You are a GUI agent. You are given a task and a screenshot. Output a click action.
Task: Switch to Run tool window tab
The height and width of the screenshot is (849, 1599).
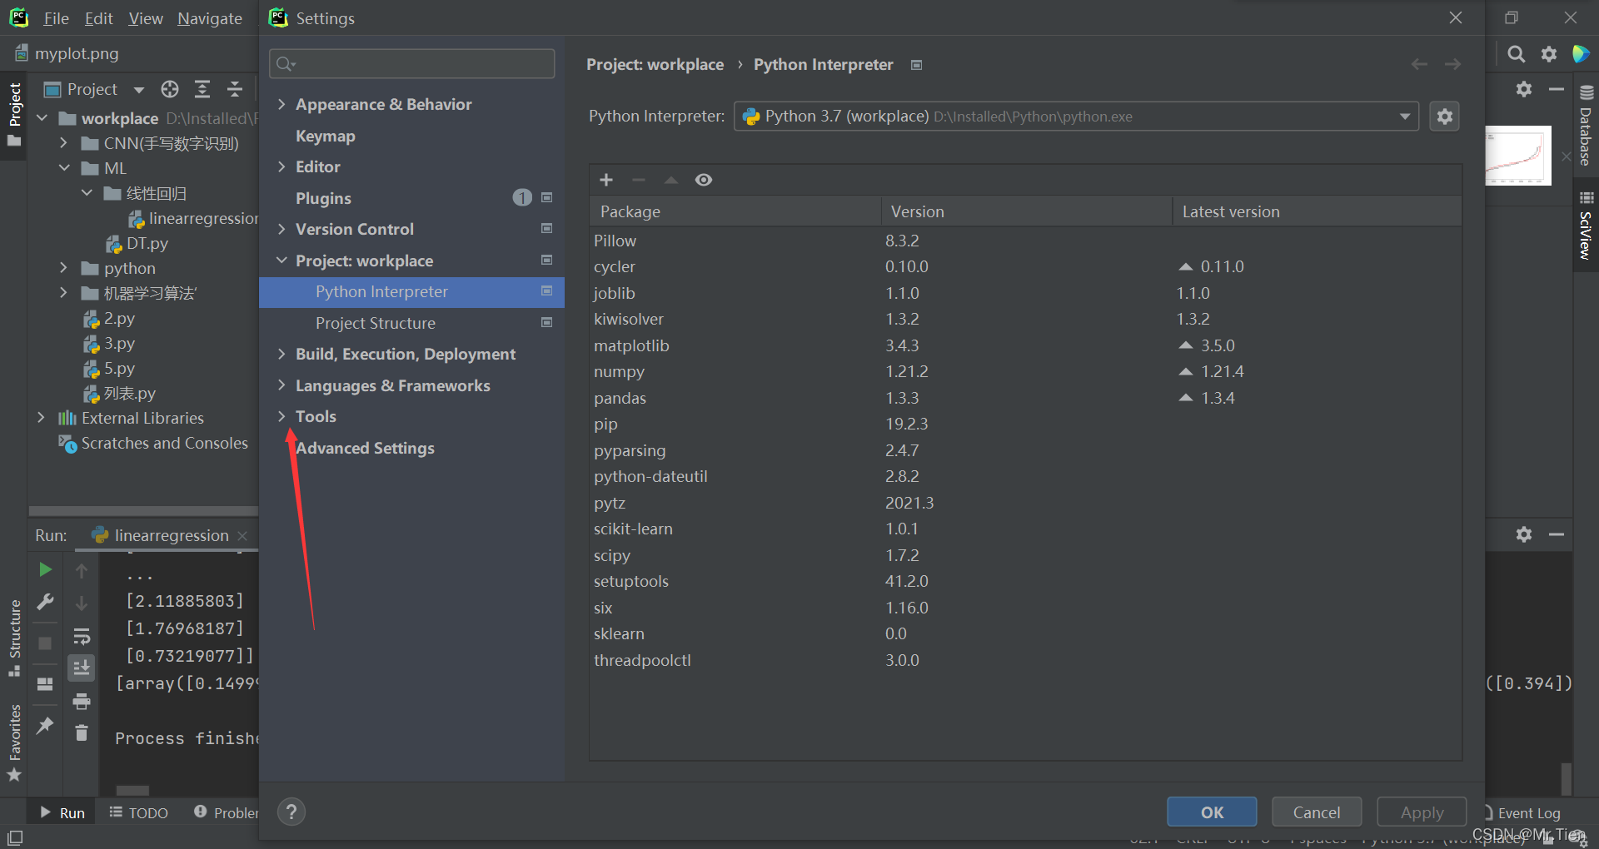pos(62,813)
